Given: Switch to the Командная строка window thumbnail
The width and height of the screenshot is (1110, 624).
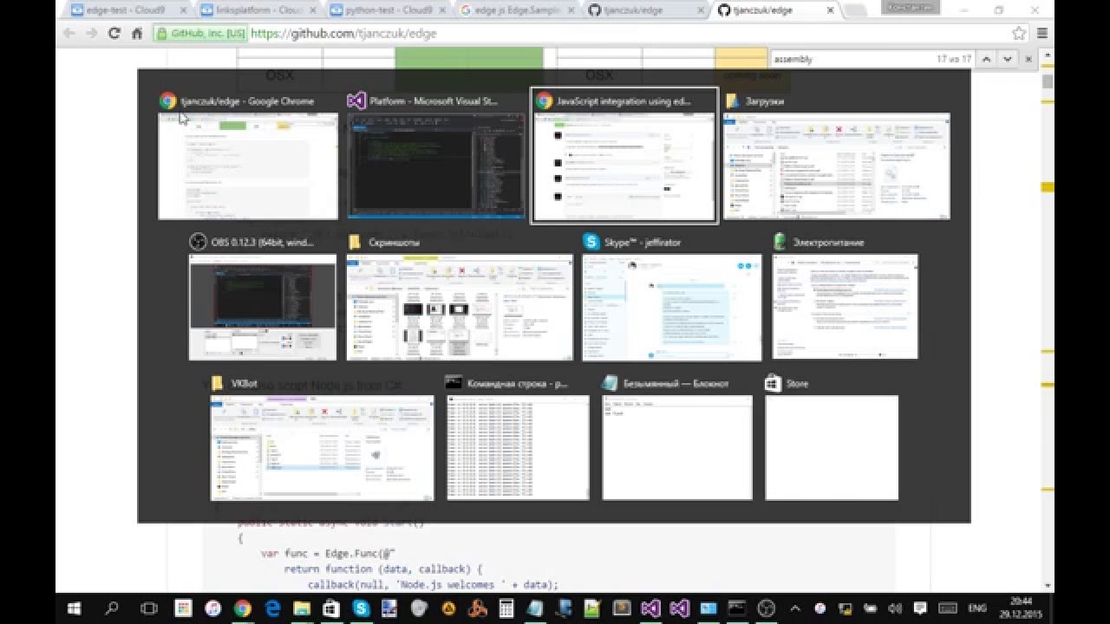Looking at the screenshot, I should (518, 448).
